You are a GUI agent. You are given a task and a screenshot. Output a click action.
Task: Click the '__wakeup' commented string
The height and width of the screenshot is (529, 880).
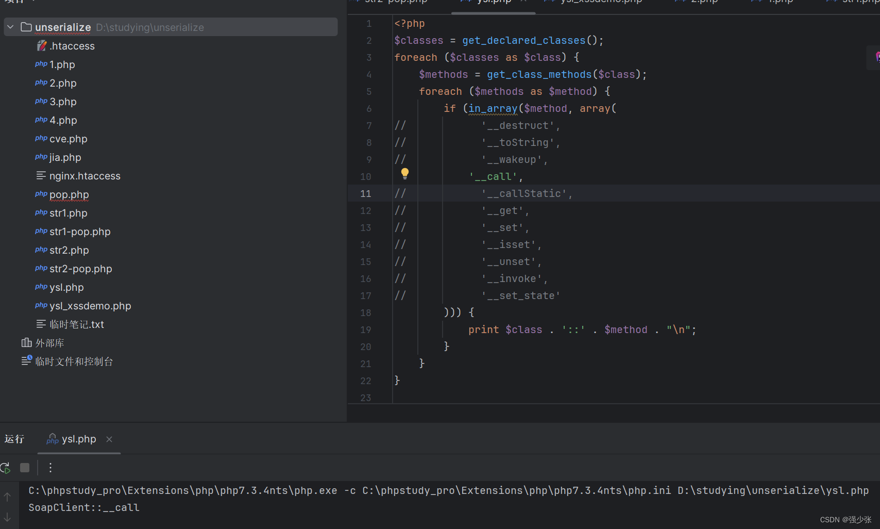[511, 159]
